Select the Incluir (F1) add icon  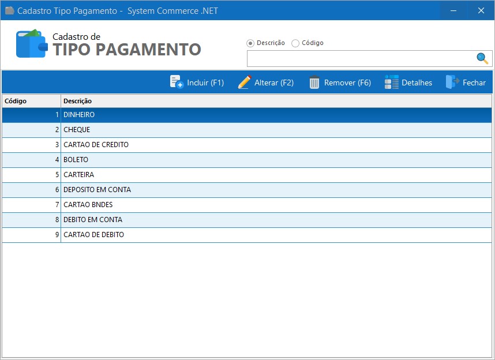175,82
